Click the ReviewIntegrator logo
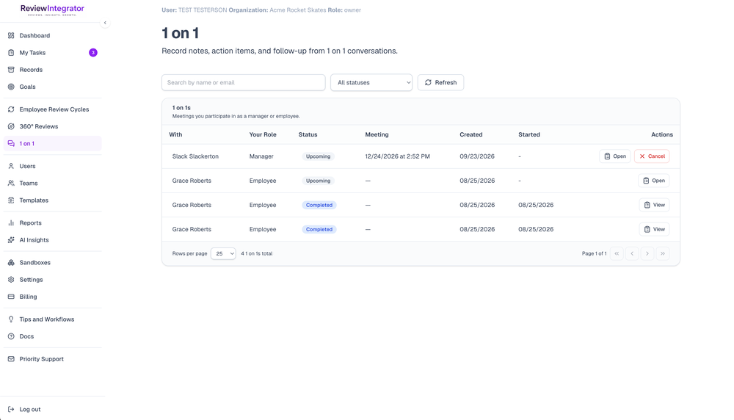 52,10
